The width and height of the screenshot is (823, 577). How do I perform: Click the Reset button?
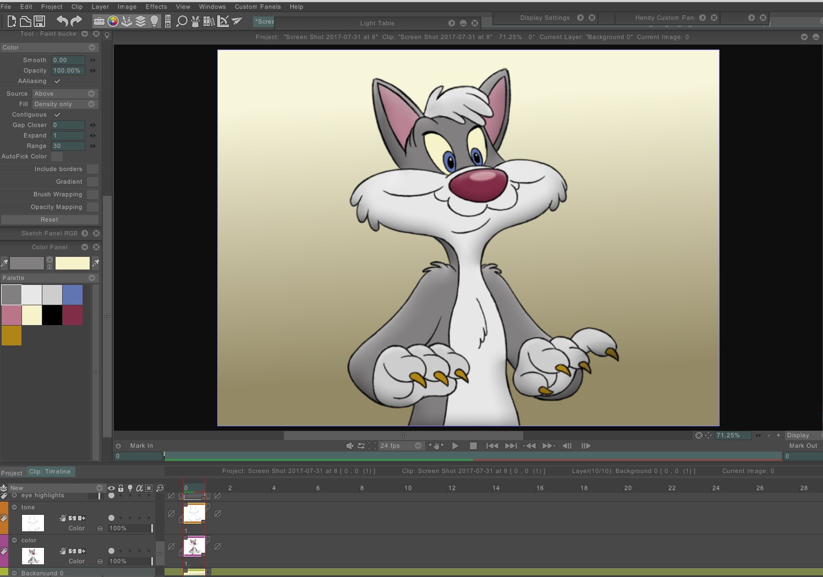(x=50, y=219)
